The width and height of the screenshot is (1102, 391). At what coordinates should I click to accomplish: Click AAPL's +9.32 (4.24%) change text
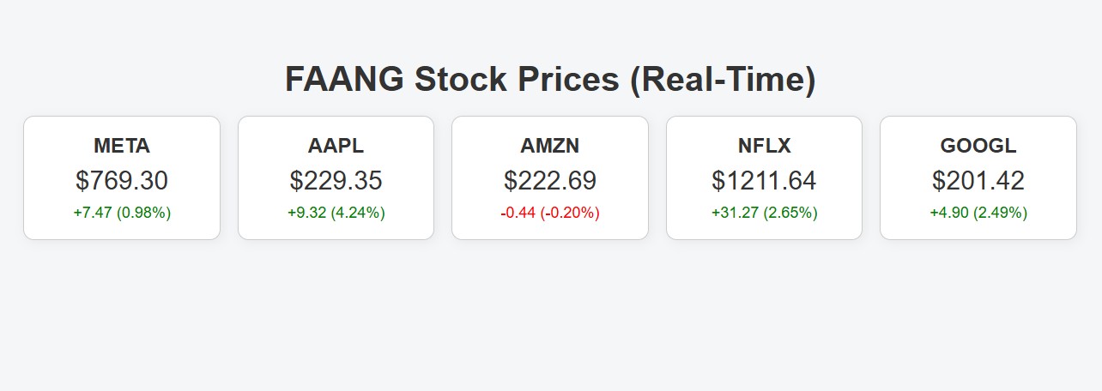pos(336,213)
